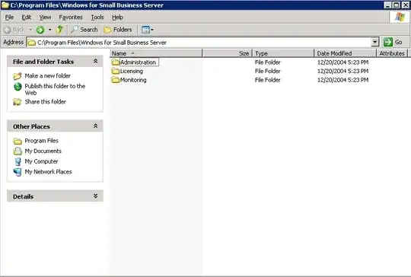Image resolution: width=411 pixels, height=277 pixels.
Task: Click the My Computer icon
Action: (18, 161)
